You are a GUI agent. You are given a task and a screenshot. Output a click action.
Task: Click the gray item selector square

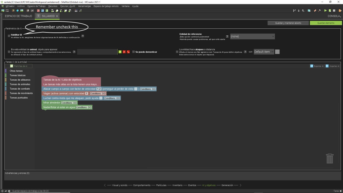pos(277,52)
